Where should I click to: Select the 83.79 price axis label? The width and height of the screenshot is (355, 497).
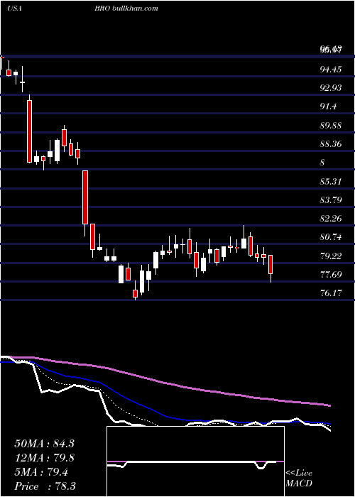[x=331, y=200]
